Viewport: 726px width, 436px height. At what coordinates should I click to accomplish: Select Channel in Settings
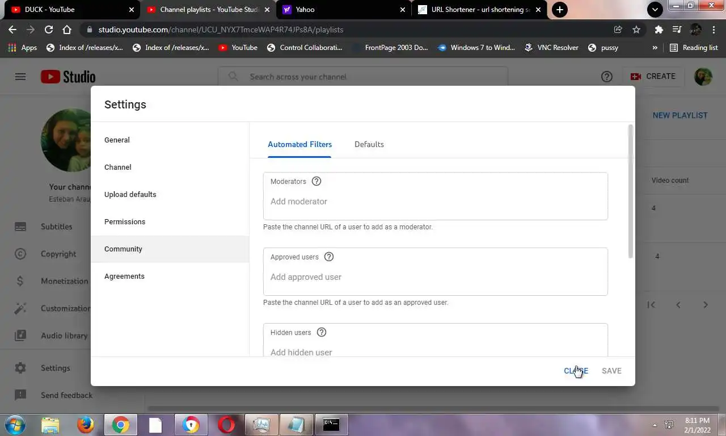[170, 167]
